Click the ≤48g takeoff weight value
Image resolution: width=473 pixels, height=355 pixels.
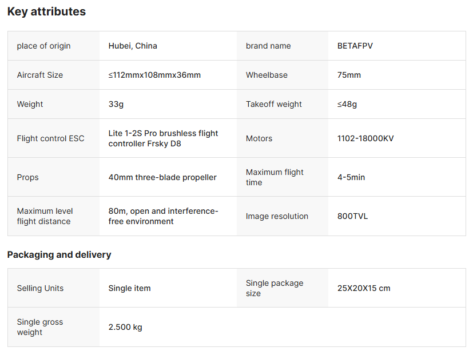point(347,104)
